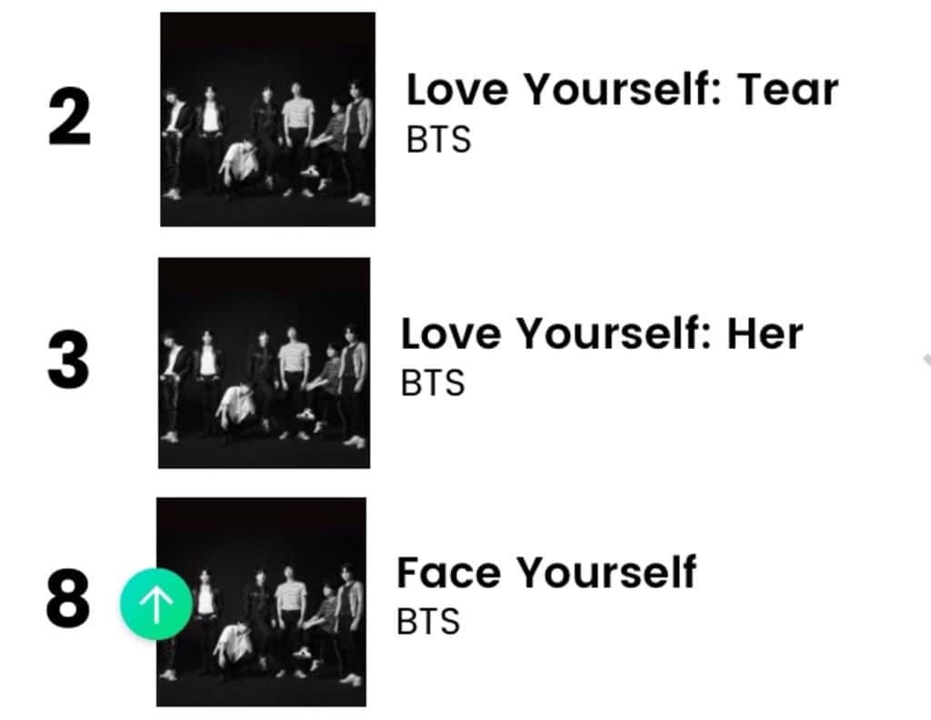Select BTS artist under Love Yourself: Her
The height and width of the screenshot is (720, 931).
[x=433, y=383]
